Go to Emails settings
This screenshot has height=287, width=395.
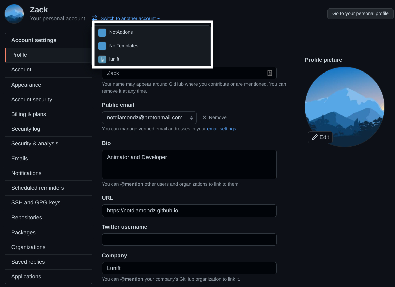click(x=48, y=158)
